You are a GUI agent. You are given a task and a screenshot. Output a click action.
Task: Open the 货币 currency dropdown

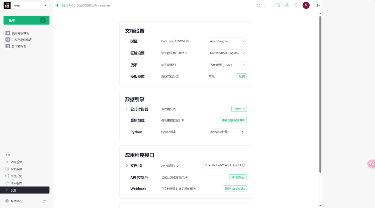point(227,65)
